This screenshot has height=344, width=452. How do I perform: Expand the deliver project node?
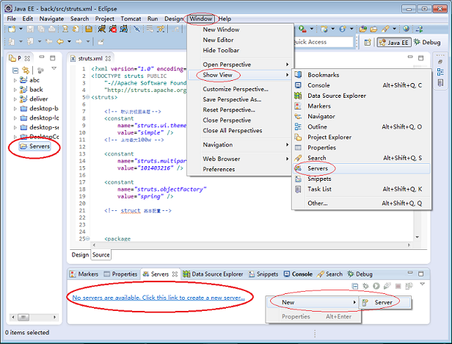15,99
